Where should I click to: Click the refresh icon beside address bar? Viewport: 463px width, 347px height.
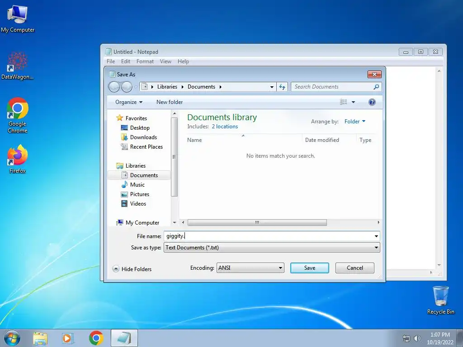pyautogui.click(x=282, y=87)
